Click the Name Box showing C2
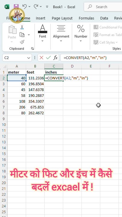 (x=15, y=58)
